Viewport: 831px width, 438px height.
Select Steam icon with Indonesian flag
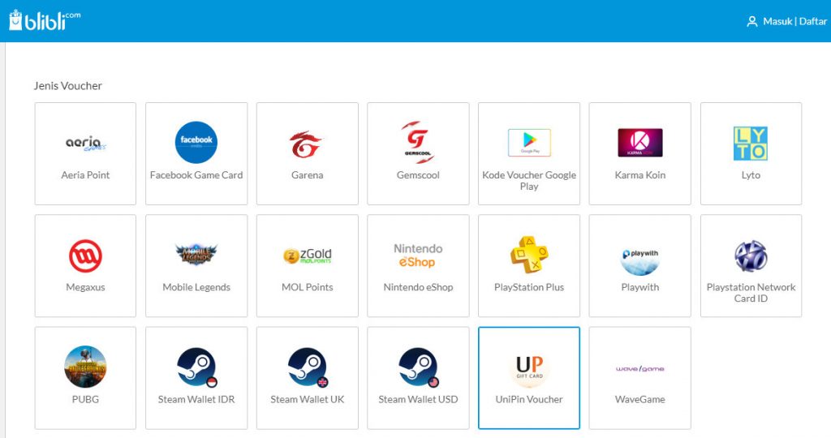pyautogui.click(x=196, y=367)
